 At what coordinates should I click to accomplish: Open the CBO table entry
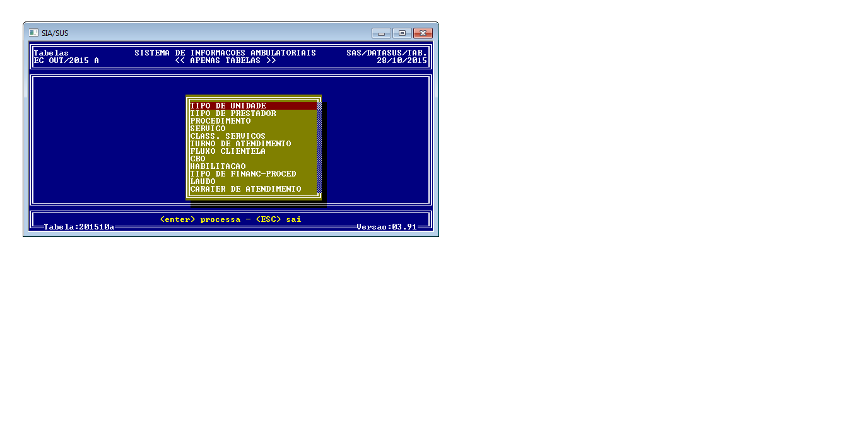(197, 159)
